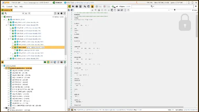
Task: Jump to previous scenario search result
Action: point(26,13)
